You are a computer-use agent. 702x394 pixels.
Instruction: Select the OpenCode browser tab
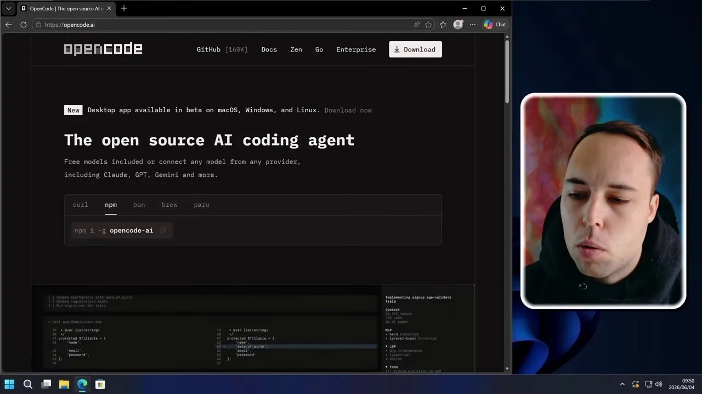tap(66, 9)
